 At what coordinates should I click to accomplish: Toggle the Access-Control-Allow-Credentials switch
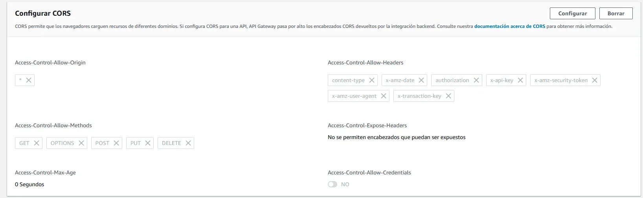[x=333, y=184]
